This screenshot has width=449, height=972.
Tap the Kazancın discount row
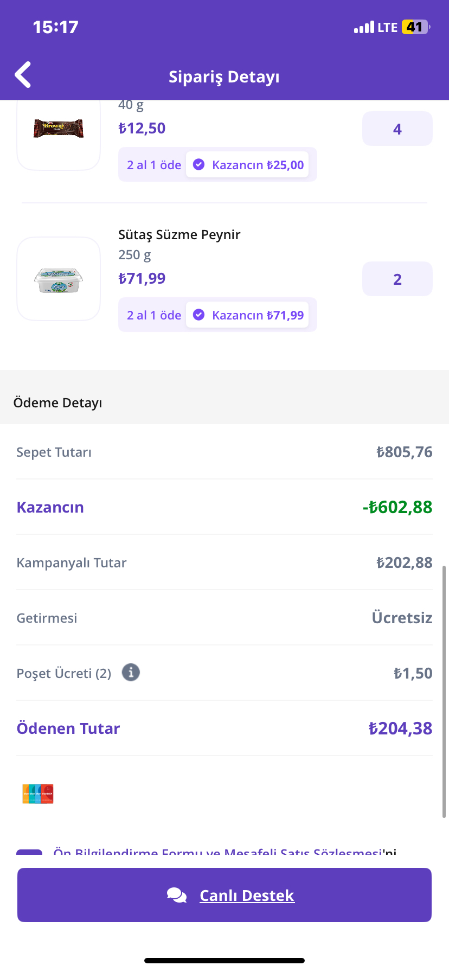[x=224, y=507]
